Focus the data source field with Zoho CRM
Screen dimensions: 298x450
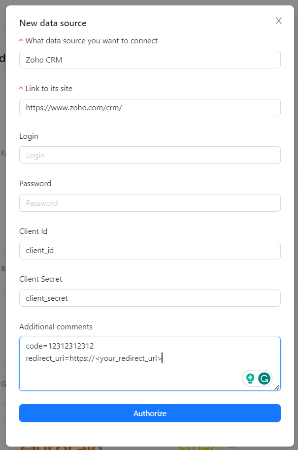coord(150,60)
